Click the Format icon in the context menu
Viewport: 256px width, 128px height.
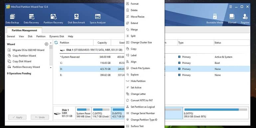(x=128, y=4)
